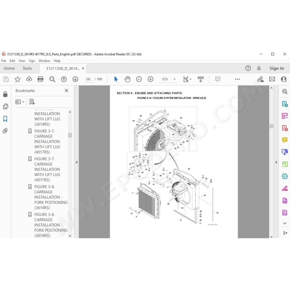Open Fill & Sign pen tool in right pane

point(285,188)
